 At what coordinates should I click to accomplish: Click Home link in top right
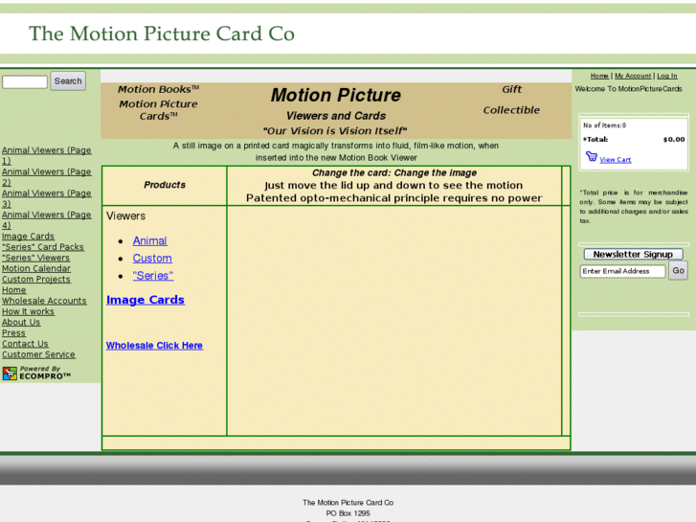point(599,76)
